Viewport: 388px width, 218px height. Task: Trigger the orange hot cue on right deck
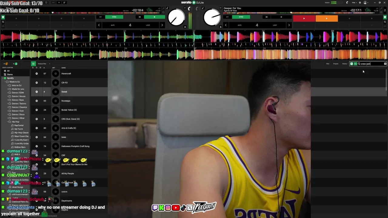(x=326, y=18)
